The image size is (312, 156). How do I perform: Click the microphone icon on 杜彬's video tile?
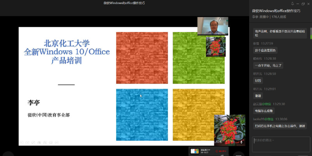pyautogui.click(x=241, y=142)
